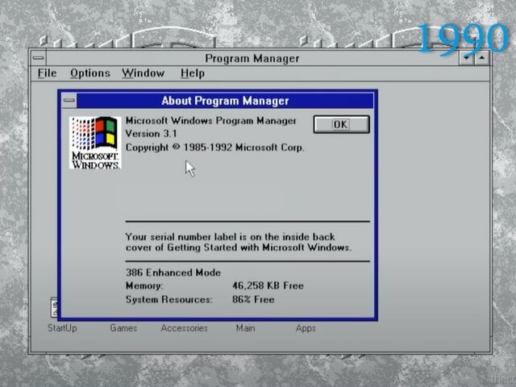Click the Program Manager title bar

(252, 59)
